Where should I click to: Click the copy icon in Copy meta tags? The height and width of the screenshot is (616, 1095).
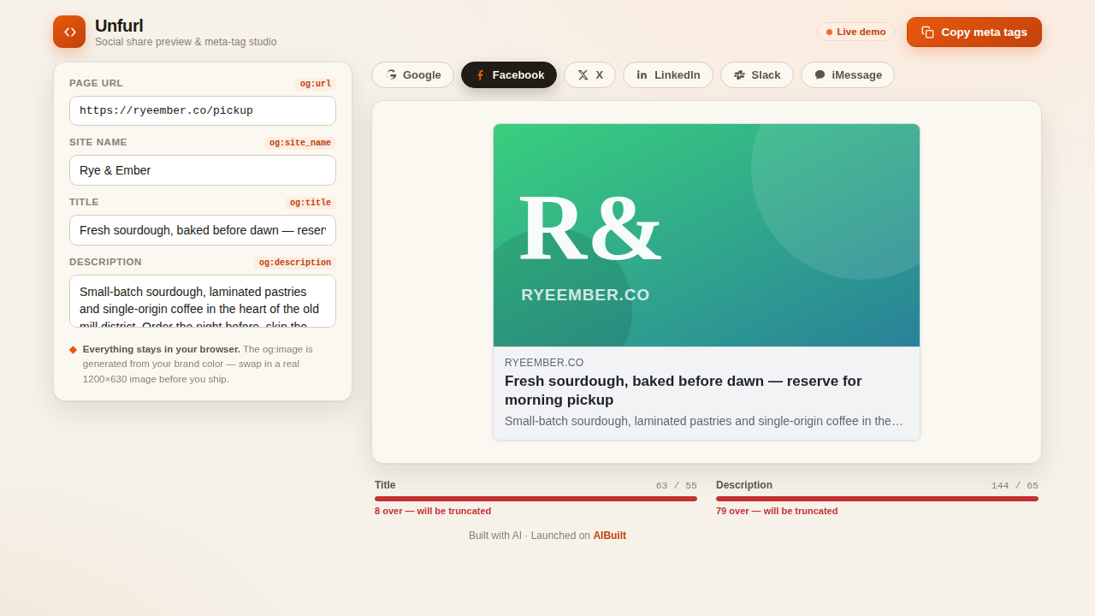[x=927, y=33]
